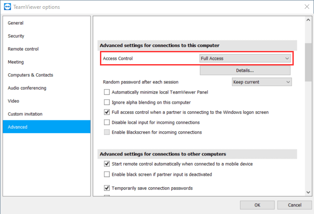The image size is (314, 214).
Task: Enable Automatically minimize local TeamViewer Panel
Action: click(x=107, y=92)
